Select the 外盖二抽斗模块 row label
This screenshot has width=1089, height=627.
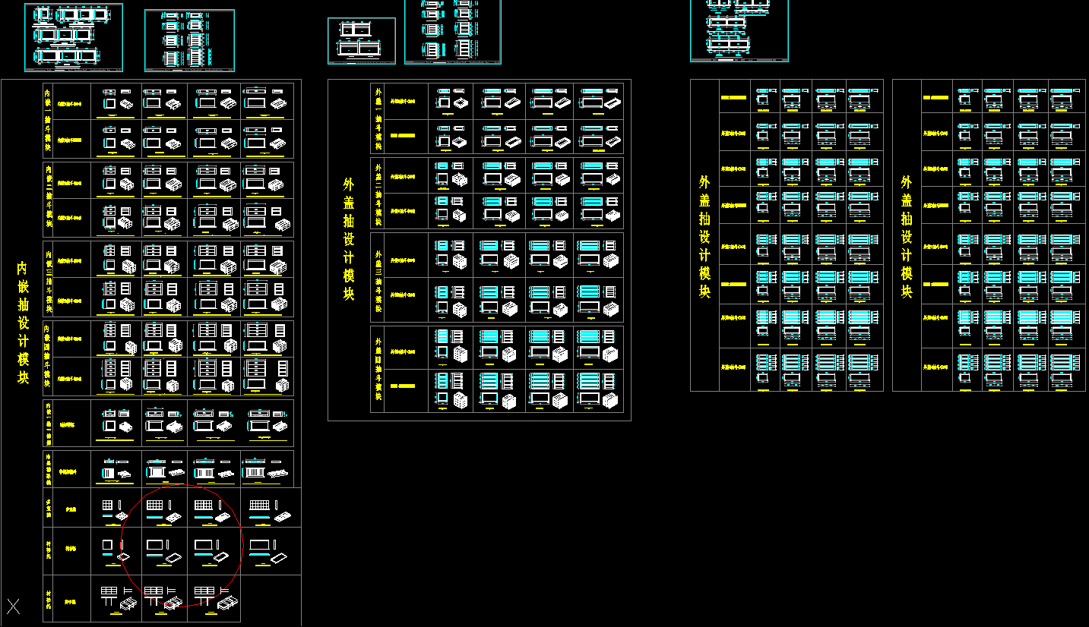click(378, 193)
